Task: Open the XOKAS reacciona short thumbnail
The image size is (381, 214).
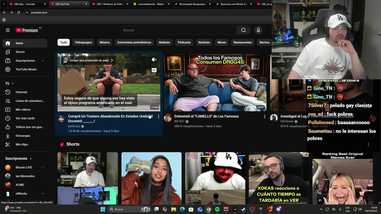Action: 279,178
